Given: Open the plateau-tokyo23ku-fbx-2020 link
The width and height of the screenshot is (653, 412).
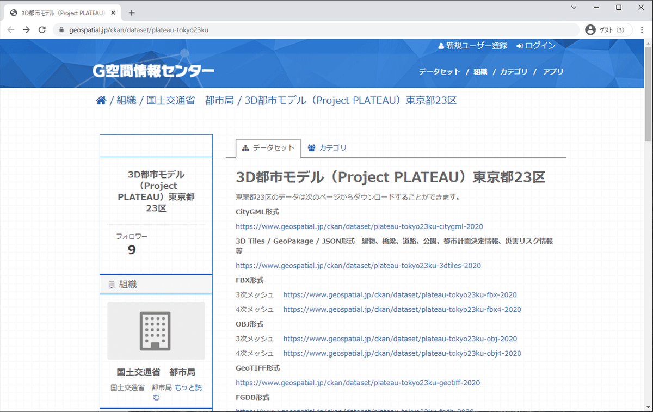Looking at the screenshot, I should coord(400,295).
